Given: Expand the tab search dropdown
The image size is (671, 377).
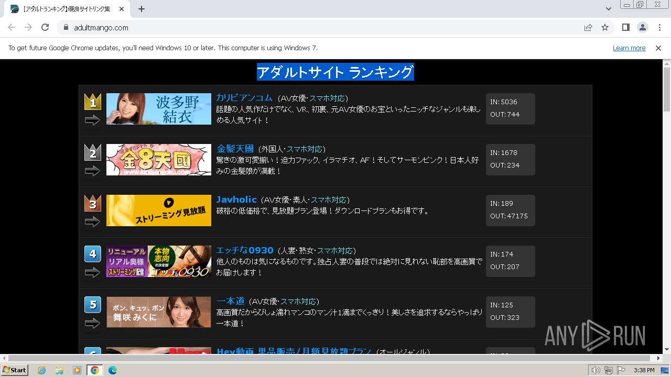Looking at the screenshot, I should (x=608, y=9).
